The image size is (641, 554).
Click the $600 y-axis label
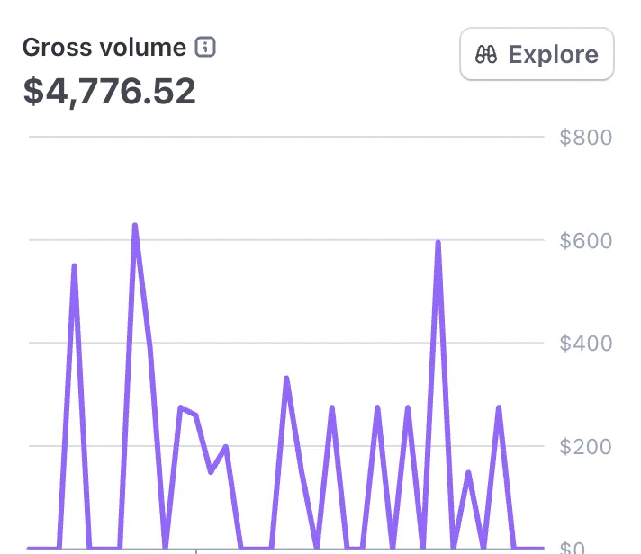(585, 241)
